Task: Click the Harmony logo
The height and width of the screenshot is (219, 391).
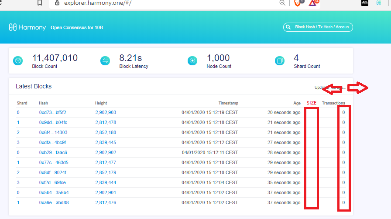Action: click(27, 27)
